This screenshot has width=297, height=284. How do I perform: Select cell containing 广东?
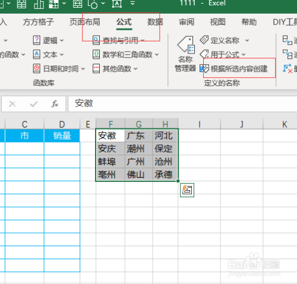[x=139, y=135]
